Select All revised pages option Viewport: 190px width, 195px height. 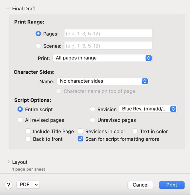[x=20, y=120]
